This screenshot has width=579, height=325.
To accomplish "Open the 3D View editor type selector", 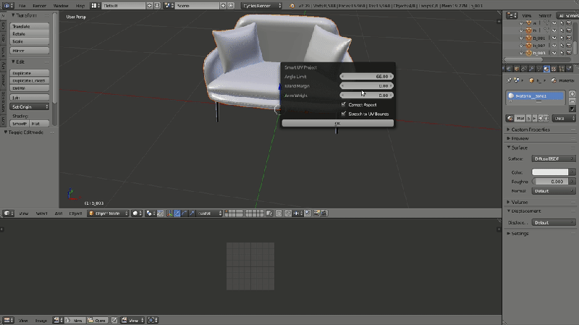I will tap(8, 213).
